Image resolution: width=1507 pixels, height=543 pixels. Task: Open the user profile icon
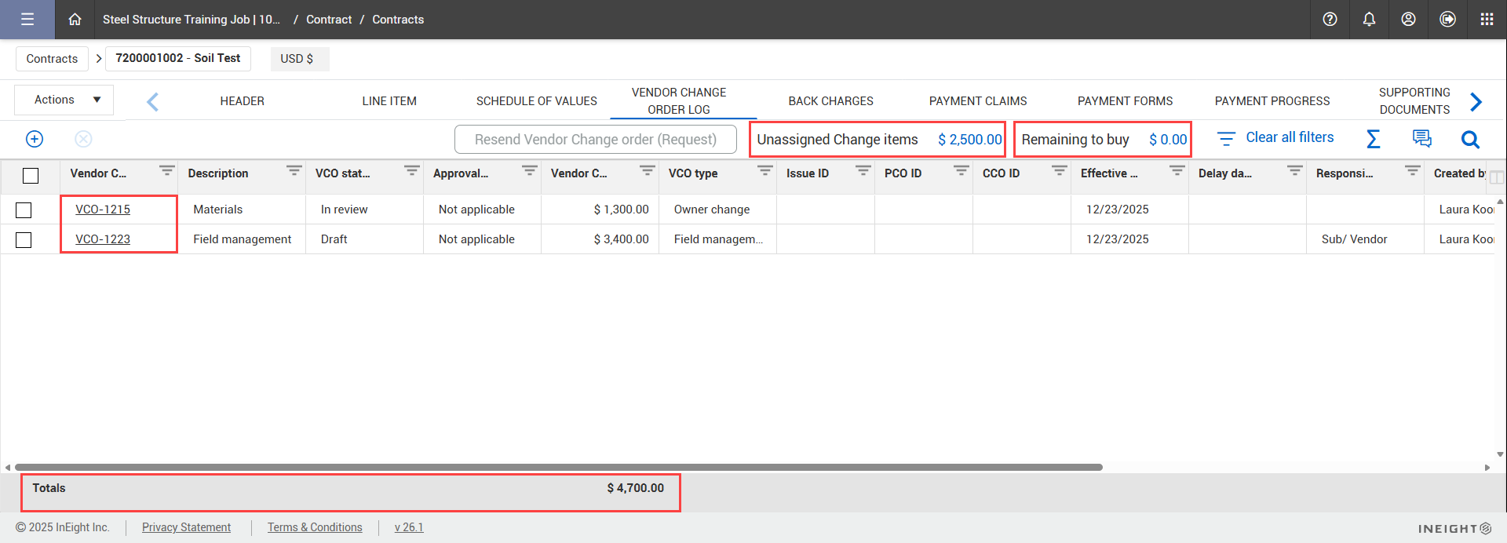(1408, 20)
